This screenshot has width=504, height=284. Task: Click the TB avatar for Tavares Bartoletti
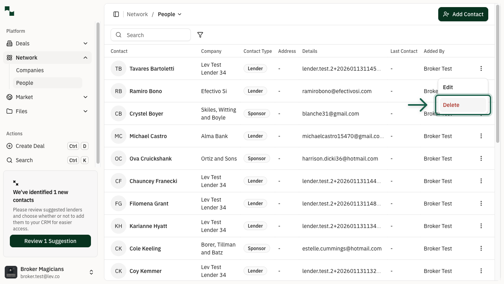119,69
